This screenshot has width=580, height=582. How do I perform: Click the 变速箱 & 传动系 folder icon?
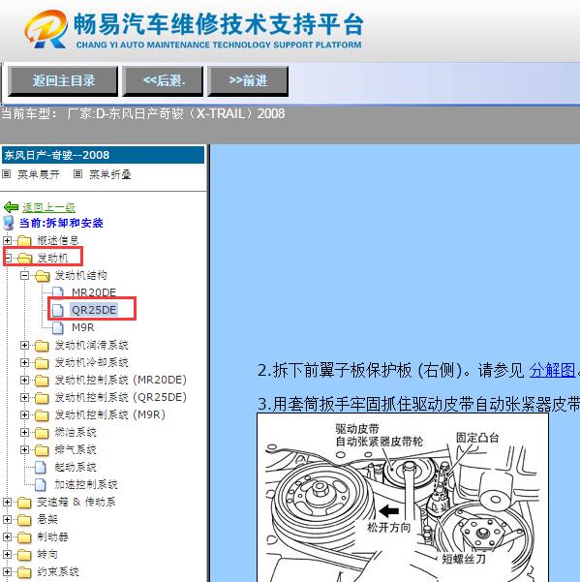(24, 503)
